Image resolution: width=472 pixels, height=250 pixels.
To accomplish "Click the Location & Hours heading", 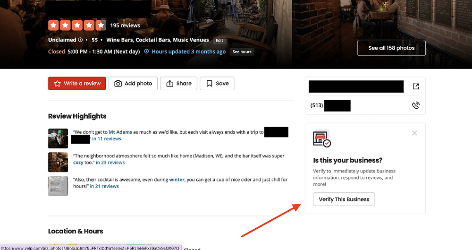I will coord(76,231).
